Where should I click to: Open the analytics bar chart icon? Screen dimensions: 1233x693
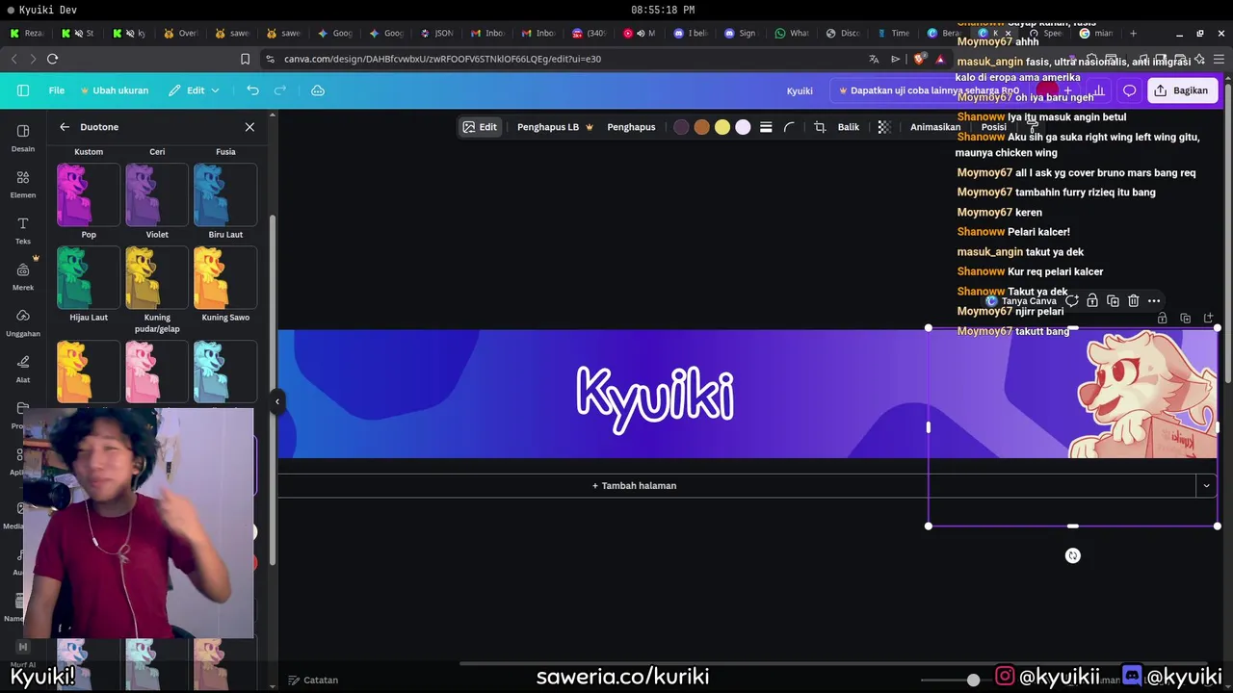click(1098, 90)
